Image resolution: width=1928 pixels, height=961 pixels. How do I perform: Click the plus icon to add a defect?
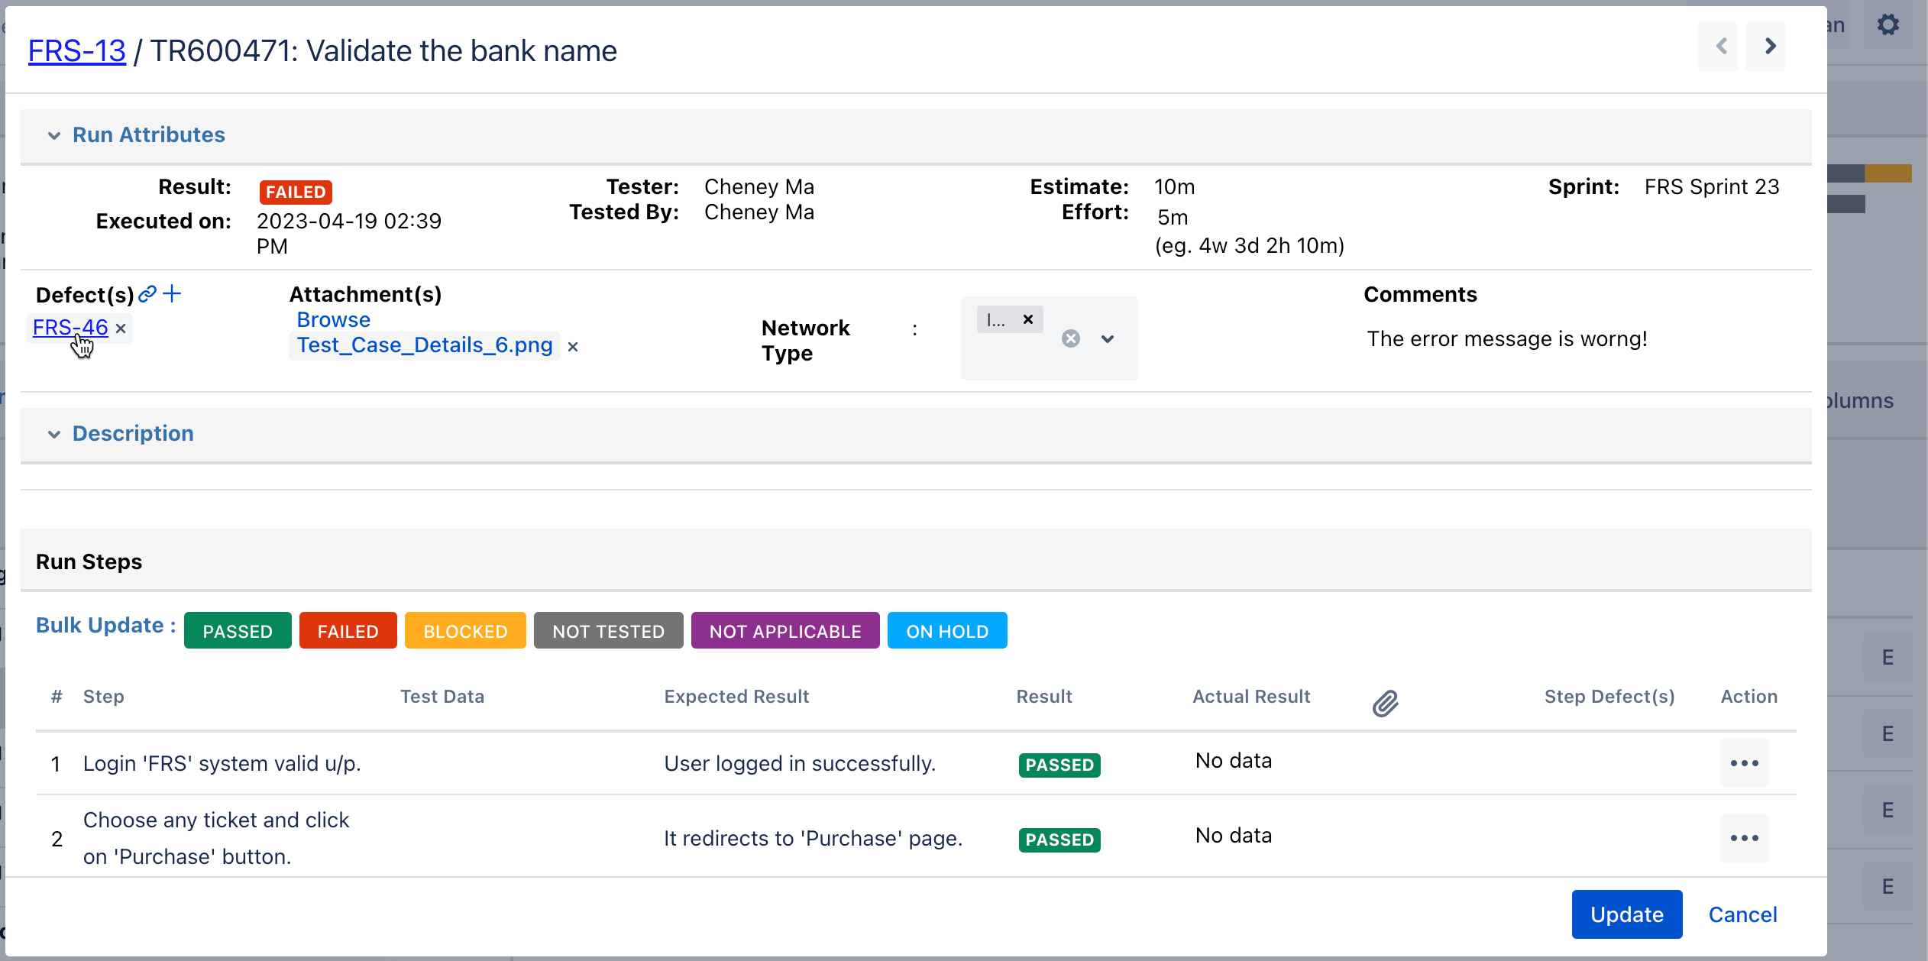173,293
